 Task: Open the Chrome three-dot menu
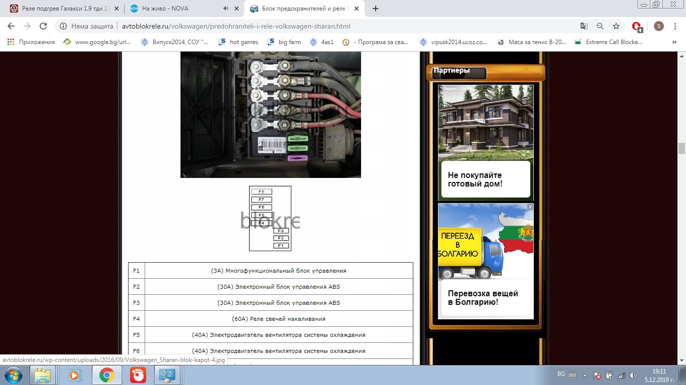[675, 26]
